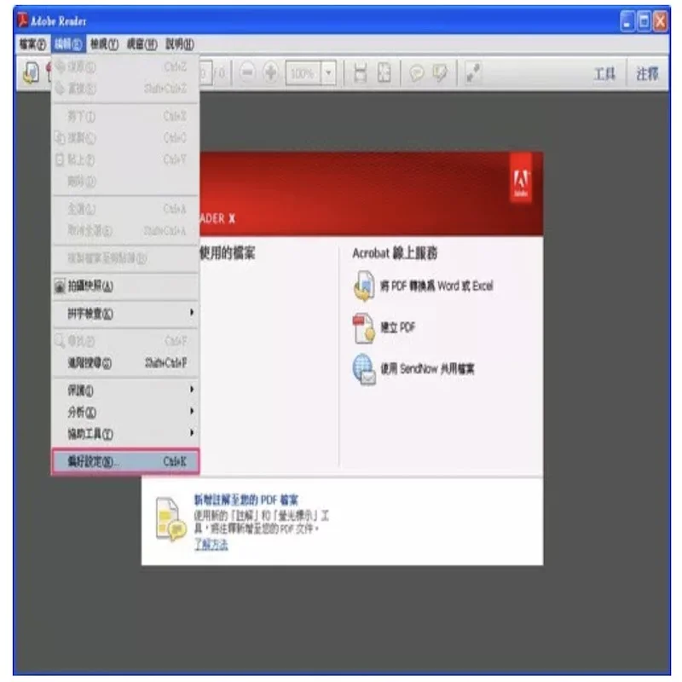Click the 新增註解至您的 PDF 檔案 heading
The height and width of the screenshot is (682, 682).
pyautogui.click(x=246, y=500)
